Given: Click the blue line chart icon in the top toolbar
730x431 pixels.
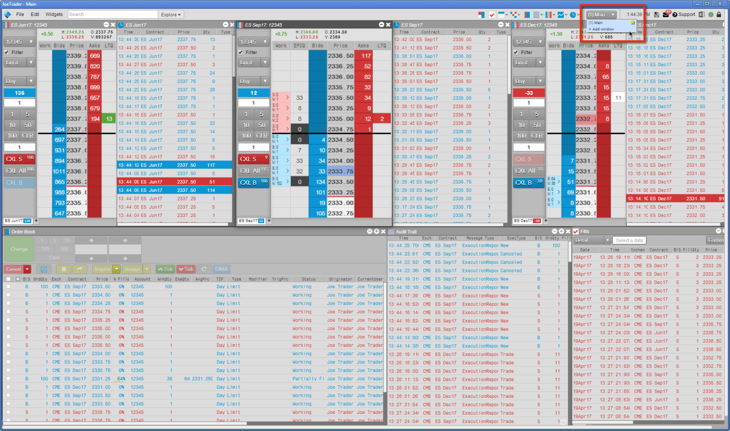Looking at the screenshot, I should click(x=561, y=15).
